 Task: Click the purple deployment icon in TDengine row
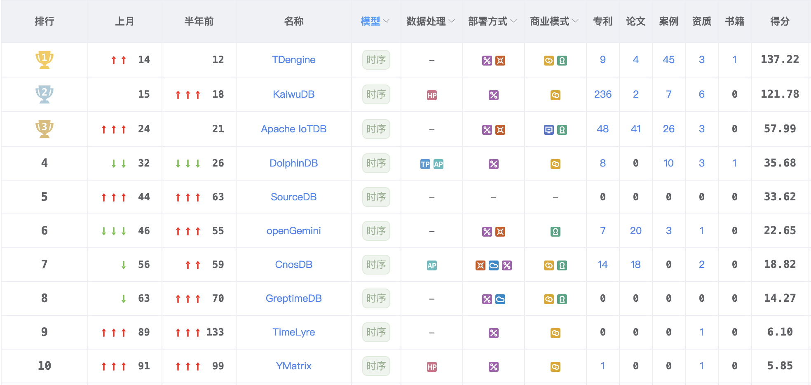[487, 61]
